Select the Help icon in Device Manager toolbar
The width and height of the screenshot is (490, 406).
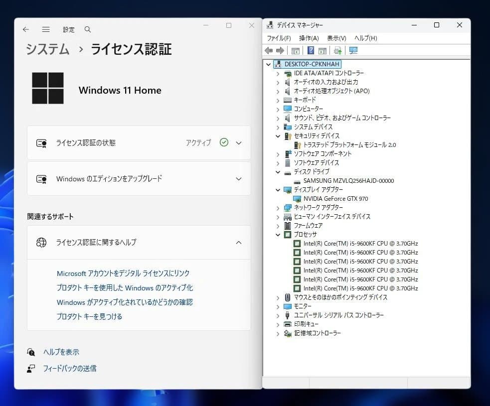coord(310,50)
